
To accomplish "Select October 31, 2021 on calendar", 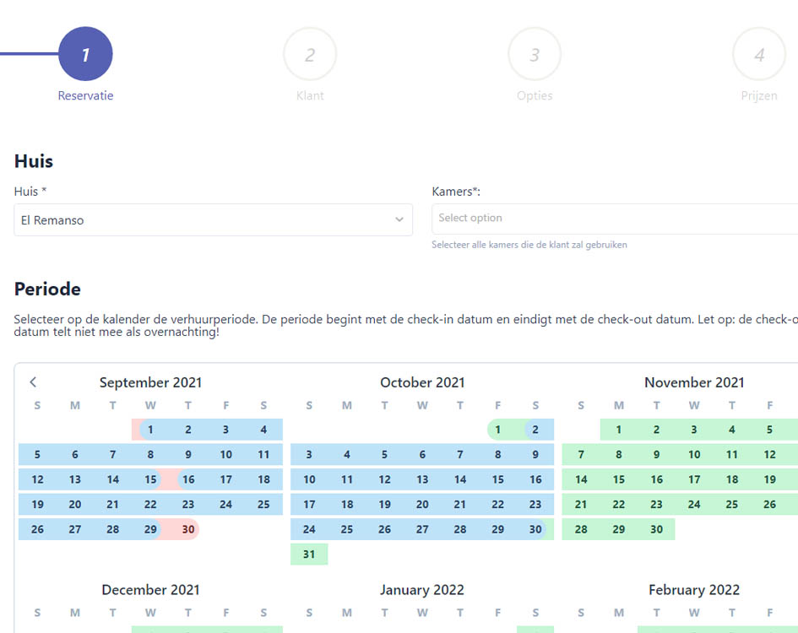I will point(309,555).
